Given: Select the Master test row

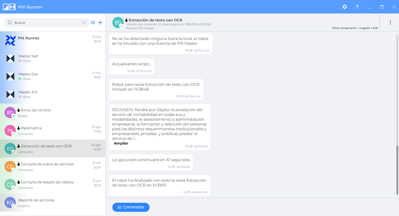Looking at the screenshot, I should (x=53, y=58).
